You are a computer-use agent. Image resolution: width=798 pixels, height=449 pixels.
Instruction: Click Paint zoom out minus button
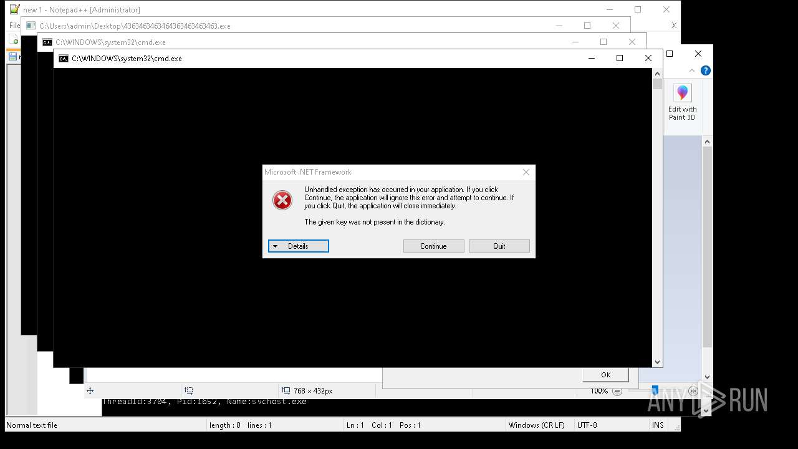(617, 391)
